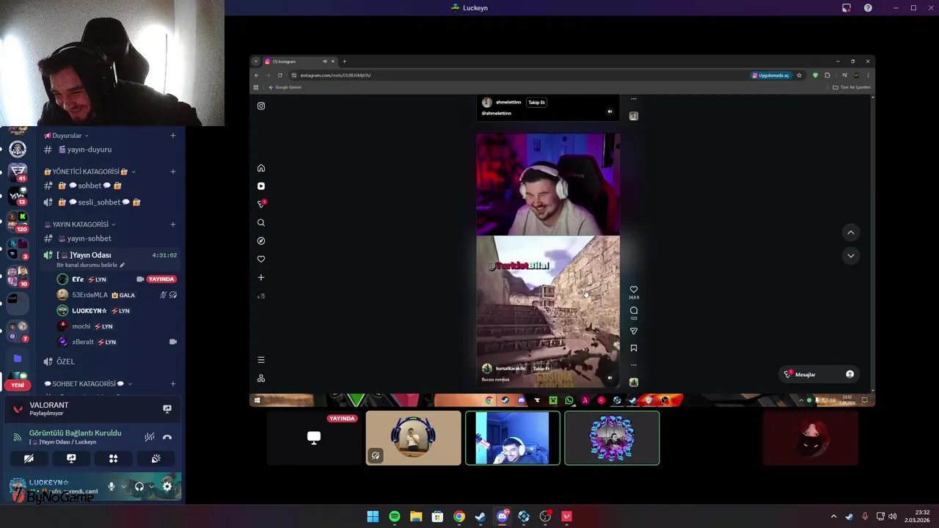939x528 pixels.
Task: Open Discord help question mark icon
Action: coord(868,8)
